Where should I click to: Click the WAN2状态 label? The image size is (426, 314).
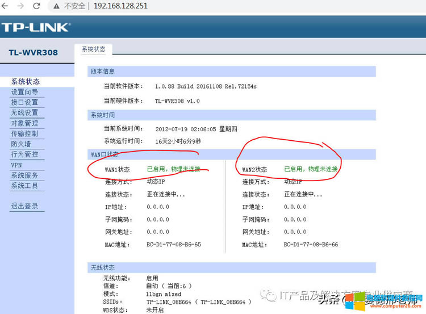[254, 170]
